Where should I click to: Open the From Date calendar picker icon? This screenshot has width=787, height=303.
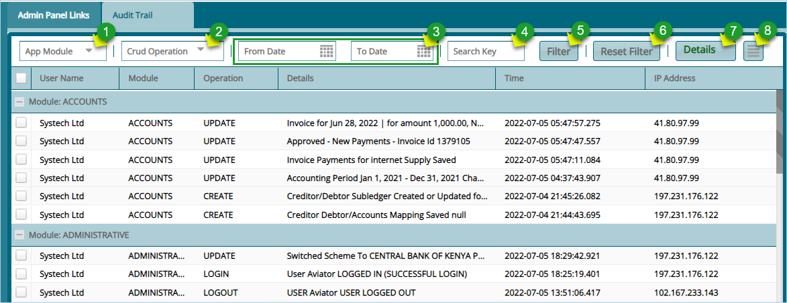click(327, 52)
